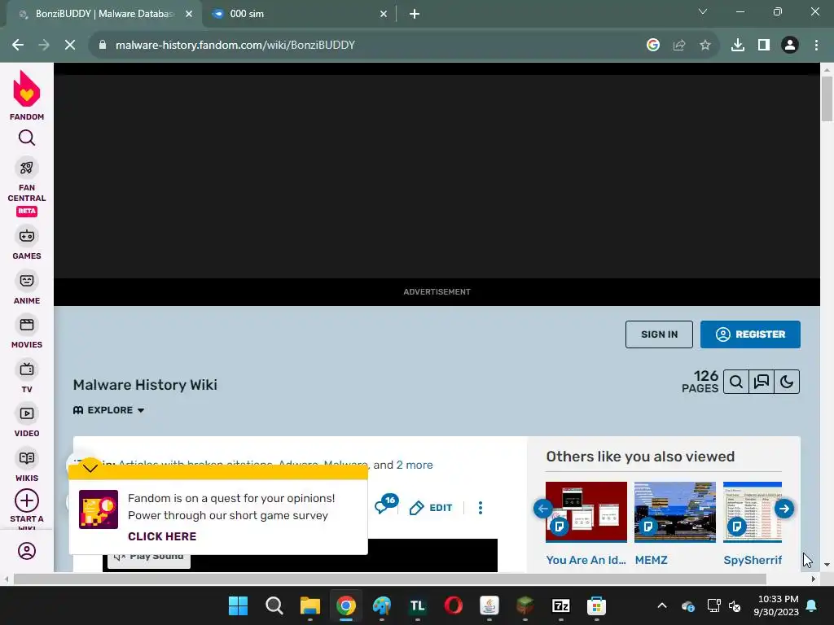Stop loading the page
This screenshot has height=625, width=834.
(x=70, y=46)
